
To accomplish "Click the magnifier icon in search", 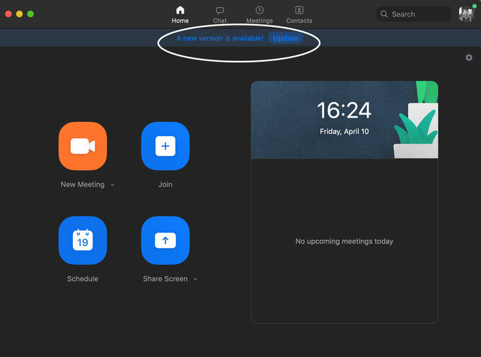I will click(384, 14).
